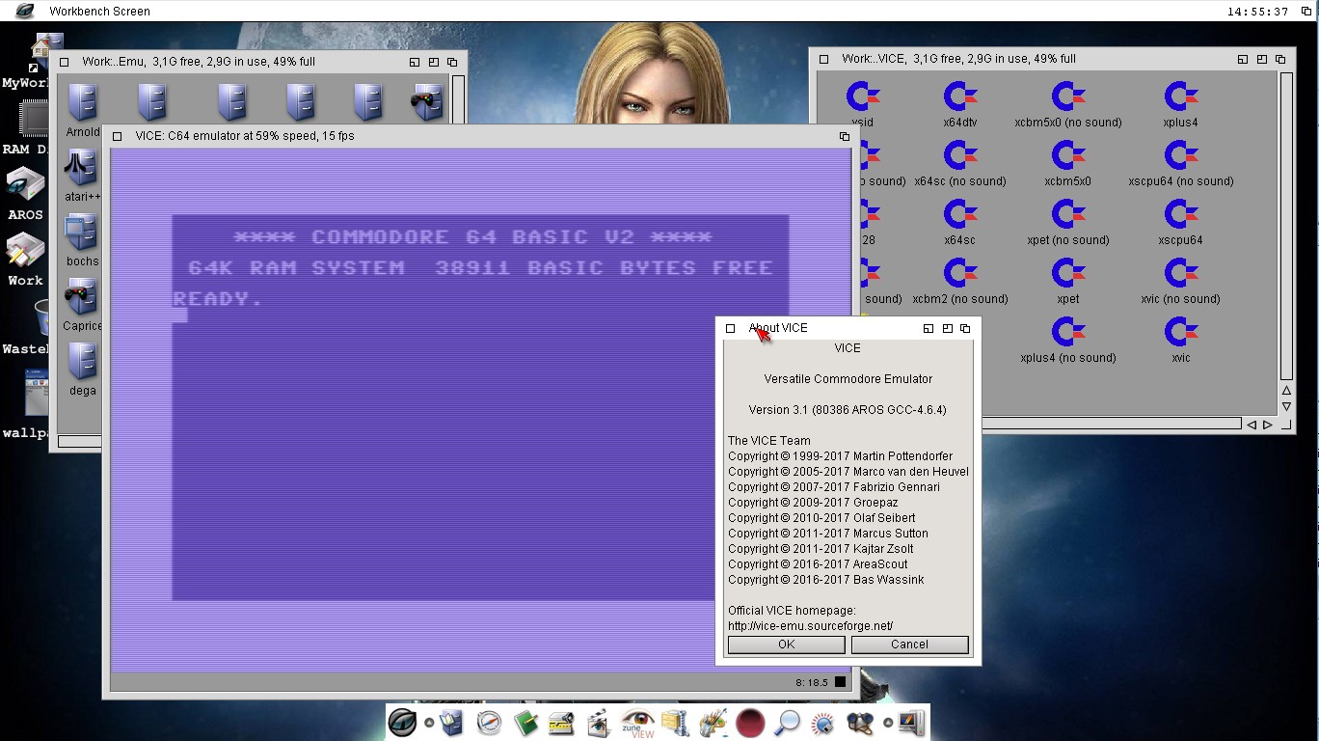Expand the dock's left arrow button
Screen dimensions: 1319x741
429,723
